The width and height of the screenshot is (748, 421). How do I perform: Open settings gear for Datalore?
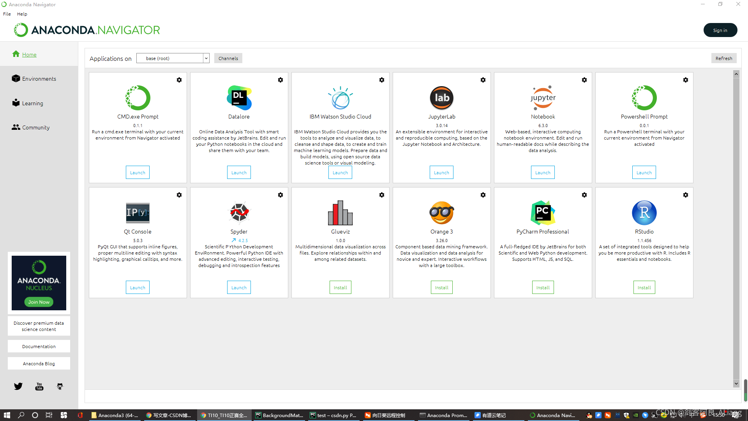click(280, 80)
